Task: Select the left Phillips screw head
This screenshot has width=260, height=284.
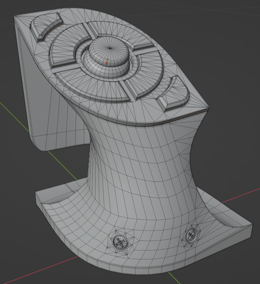Action: coord(120,242)
